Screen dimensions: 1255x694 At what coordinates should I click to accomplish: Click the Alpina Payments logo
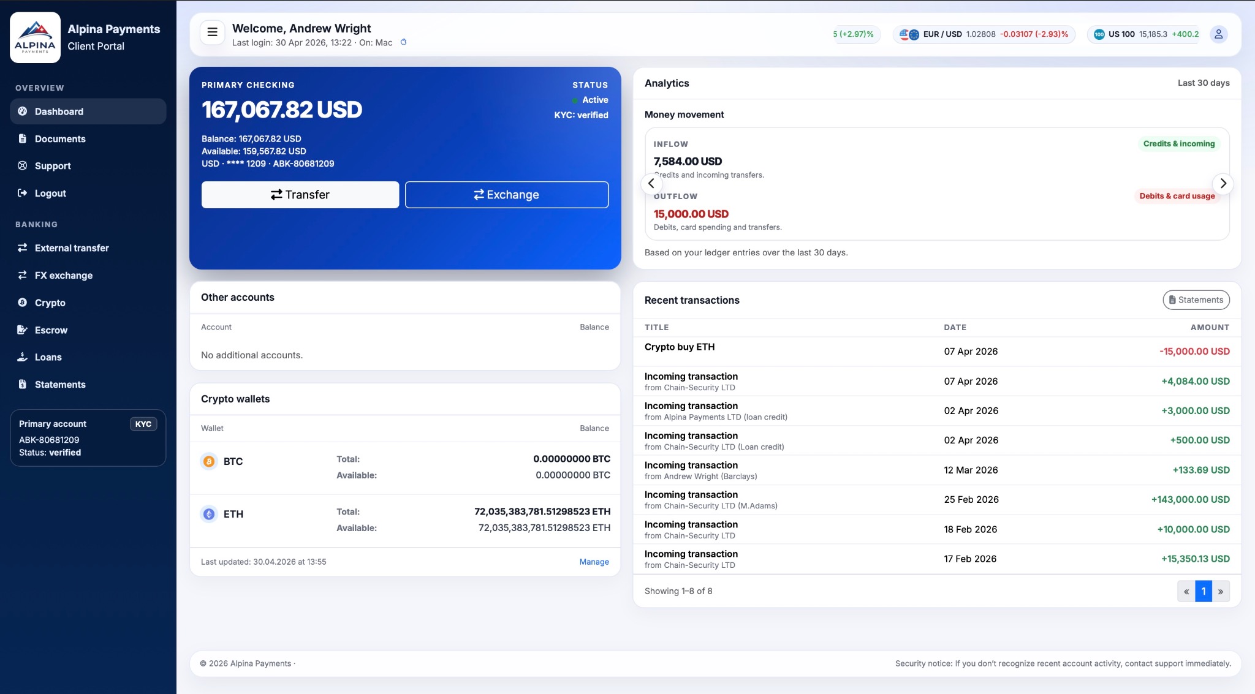[x=35, y=37]
